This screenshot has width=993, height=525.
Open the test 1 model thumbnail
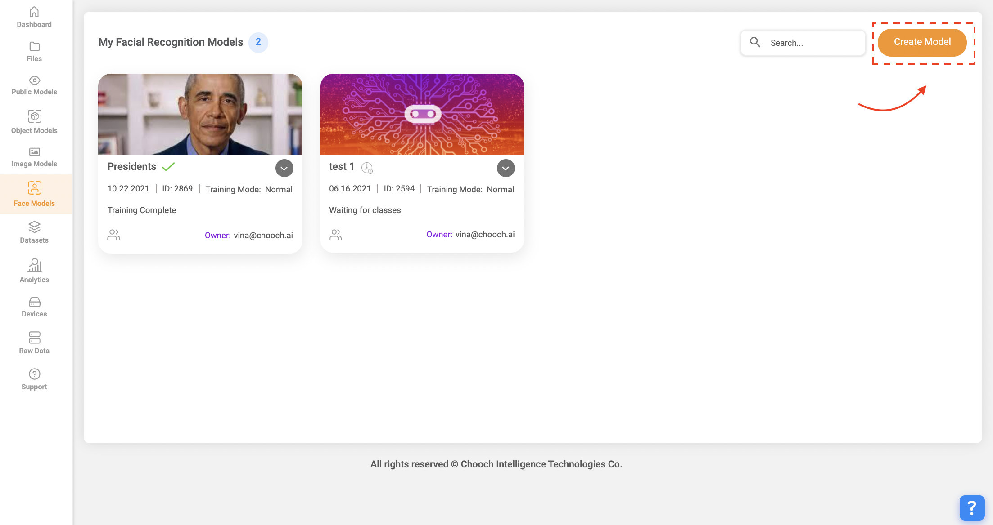pyautogui.click(x=422, y=114)
